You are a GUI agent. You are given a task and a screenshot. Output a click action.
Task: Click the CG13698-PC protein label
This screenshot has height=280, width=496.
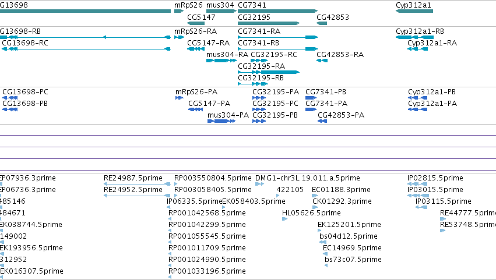point(25,92)
